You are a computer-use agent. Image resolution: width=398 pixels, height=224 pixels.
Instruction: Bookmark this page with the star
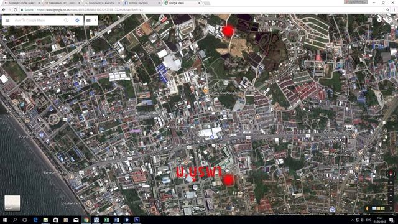387,10
